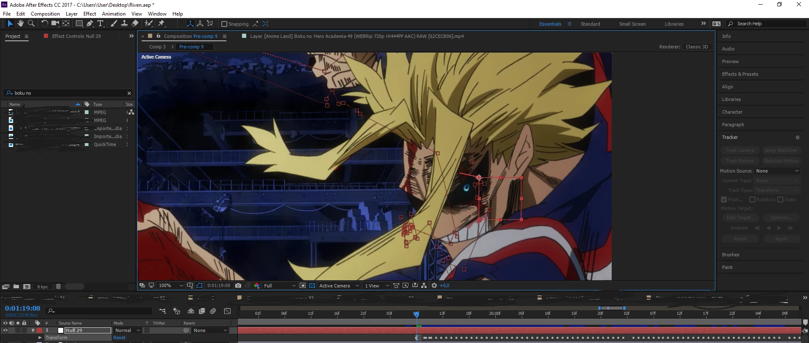The height and width of the screenshot is (343, 809).
Task: Show hidden workspaces with double chevron
Action: [703, 24]
